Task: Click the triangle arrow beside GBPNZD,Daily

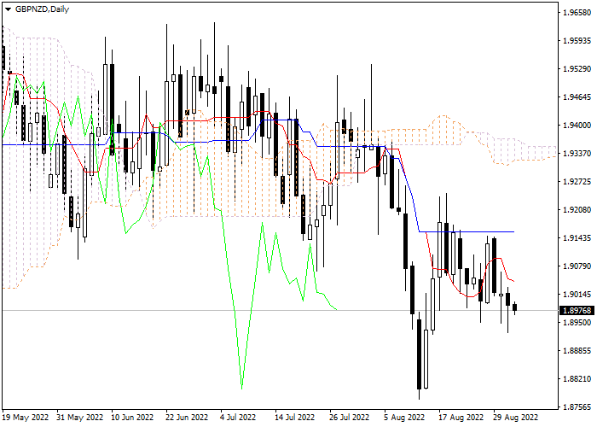Action: 9,8
